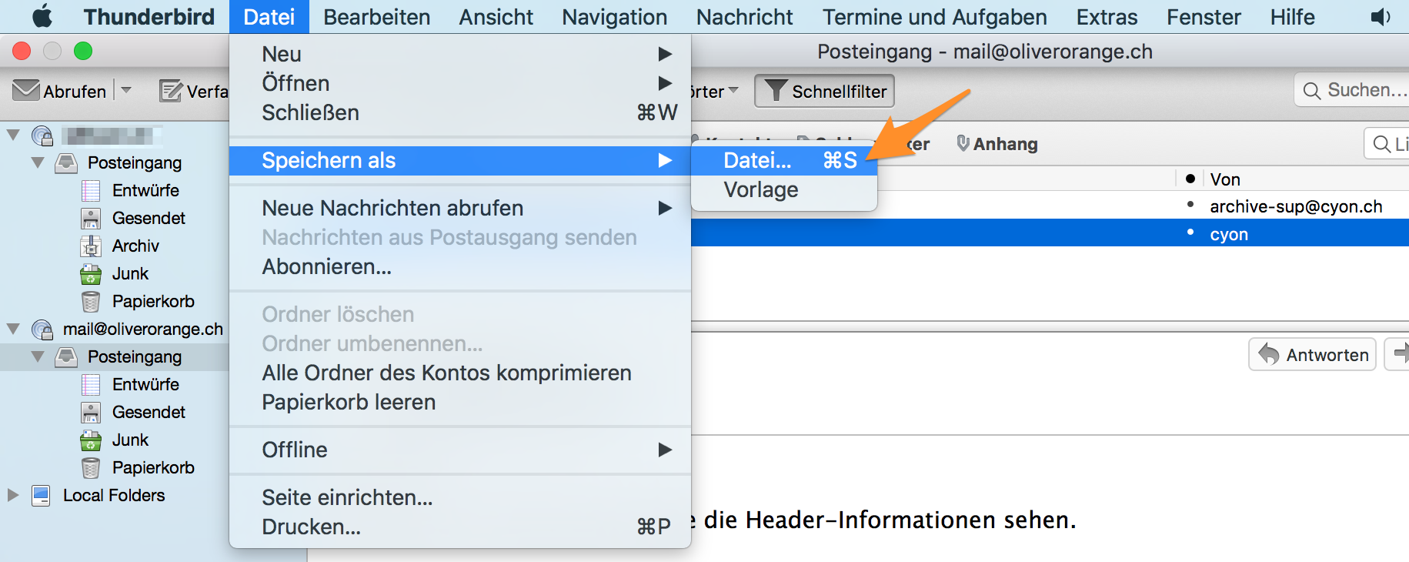The width and height of the screenshot is (1409, 562).
Task: Choose Vorlage in Speichern als submenu
Action: pos(784,189)
